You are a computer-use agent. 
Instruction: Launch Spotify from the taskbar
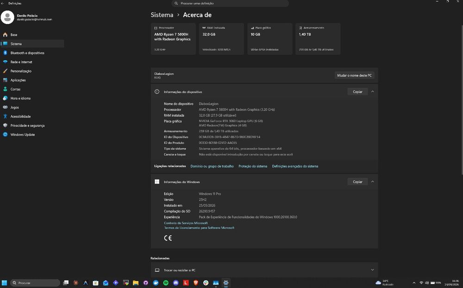tap(166, 283)
